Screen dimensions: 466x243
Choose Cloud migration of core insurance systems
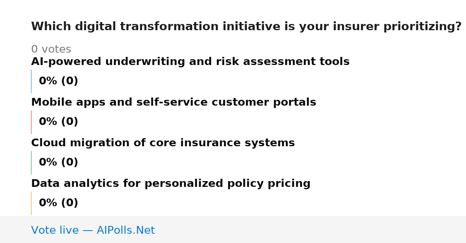coord(163,143)
